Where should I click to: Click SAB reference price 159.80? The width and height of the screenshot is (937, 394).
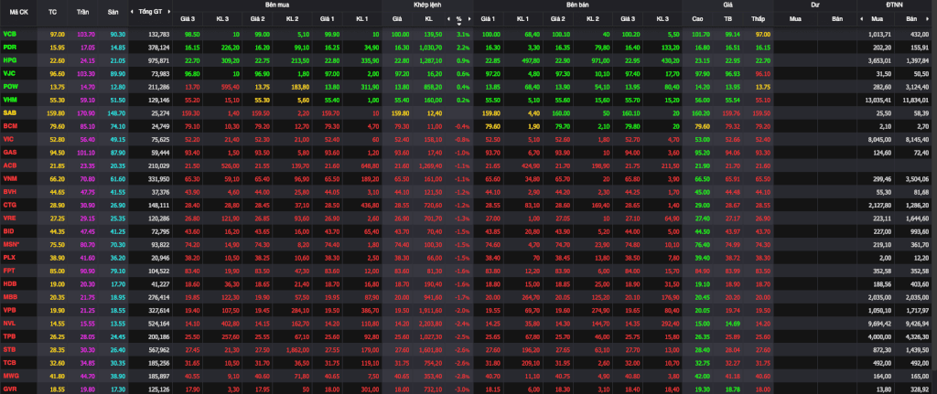click(x=56, y=112)
